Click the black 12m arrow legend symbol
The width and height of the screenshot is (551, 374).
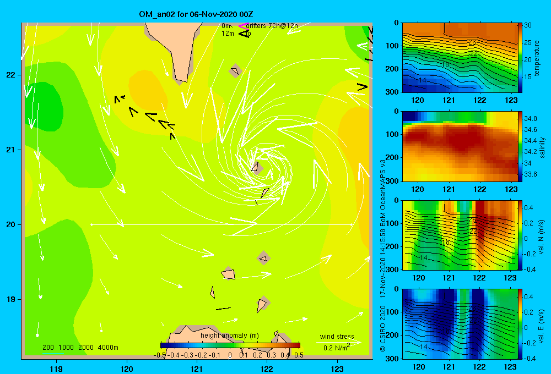[x=244, y=34]
